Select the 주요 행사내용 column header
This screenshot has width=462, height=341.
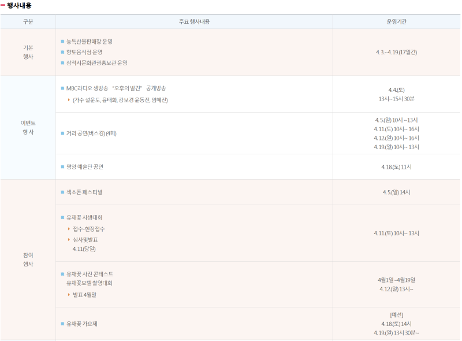click(x=194, y=21)
